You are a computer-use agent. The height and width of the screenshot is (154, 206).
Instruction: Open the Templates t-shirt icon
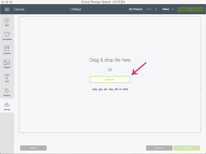tap(7, 34)
